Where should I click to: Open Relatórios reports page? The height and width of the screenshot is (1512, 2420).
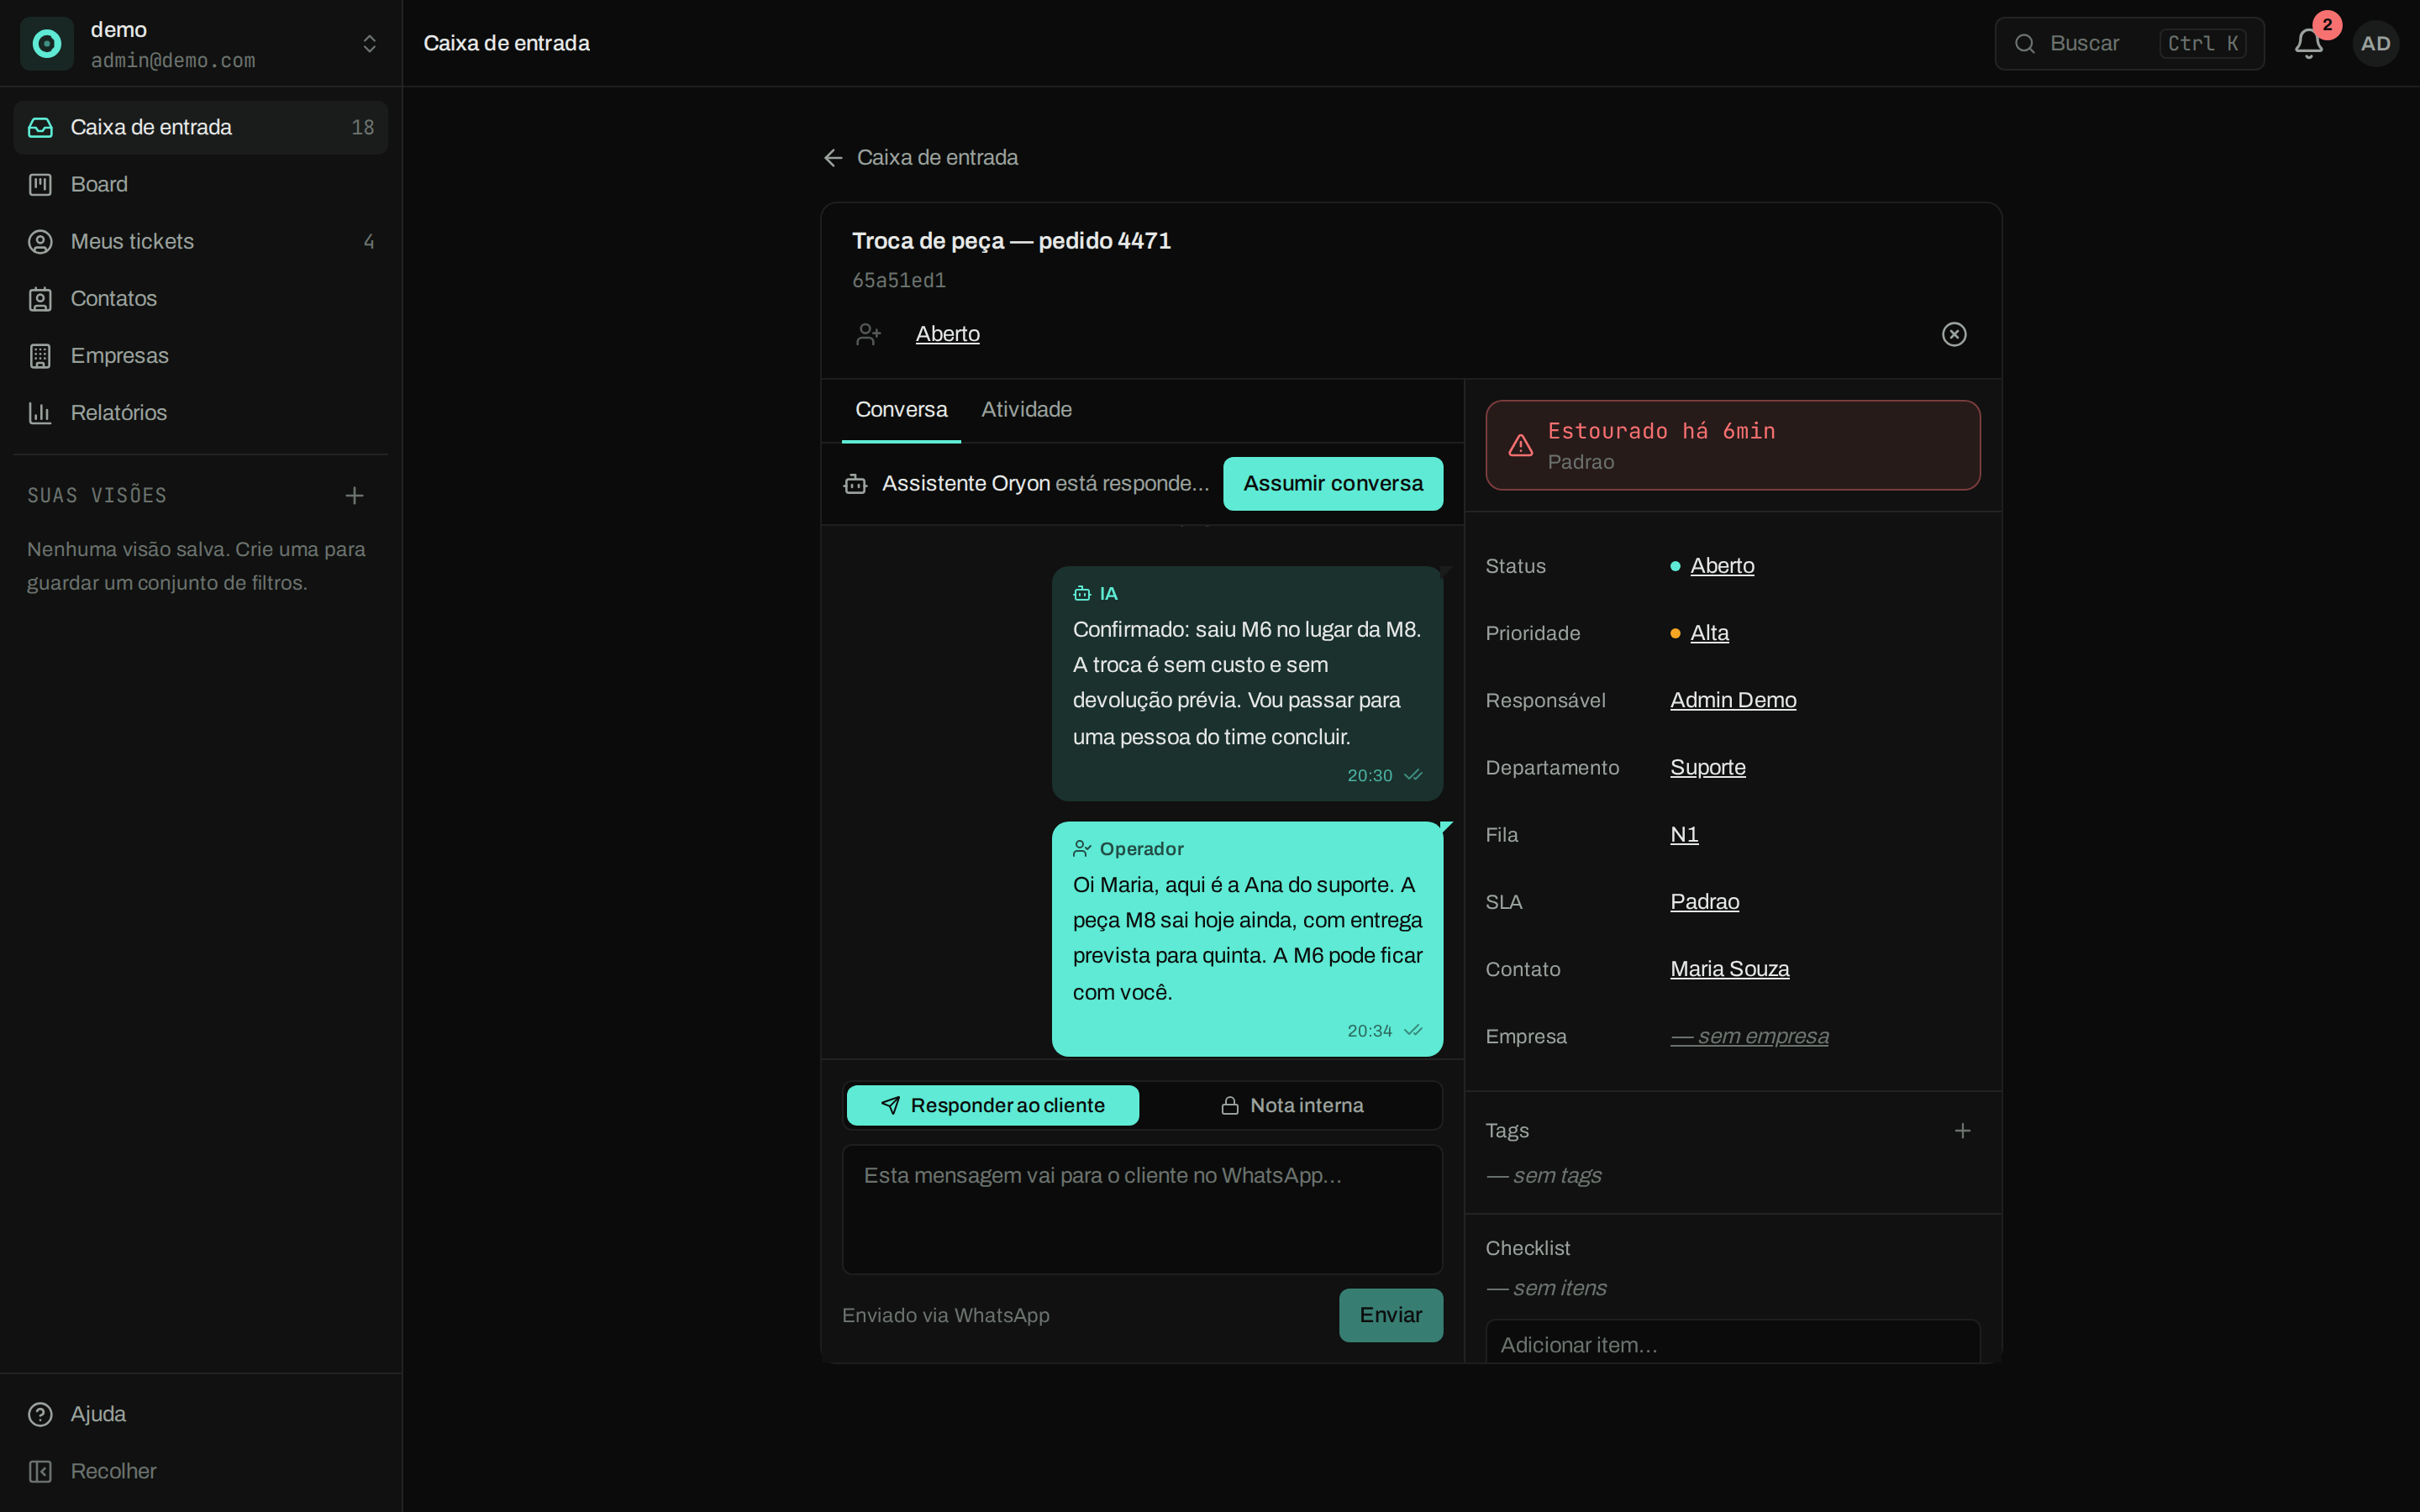coord(201,412)
